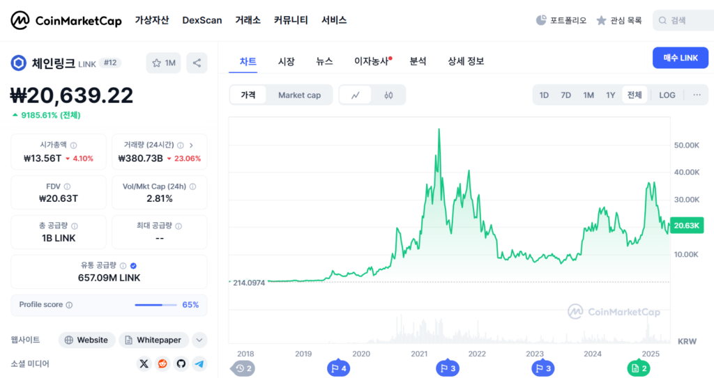This screenshot has width=714, height=378.
Task: Click the history marker with 2 near 2018
Action: [x=243, y=368]
